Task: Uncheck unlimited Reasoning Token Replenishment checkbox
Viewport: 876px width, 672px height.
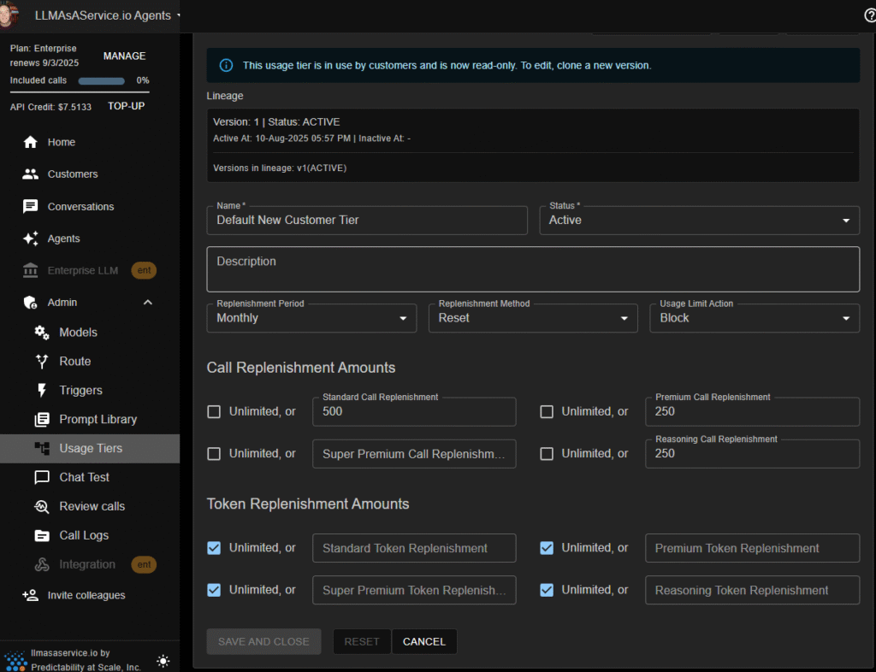Action: 547,590
